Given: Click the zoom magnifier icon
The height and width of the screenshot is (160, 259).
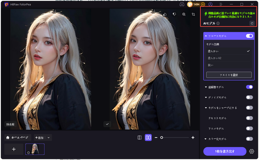Looking at the screenshot, I should (x=184, y=14).
